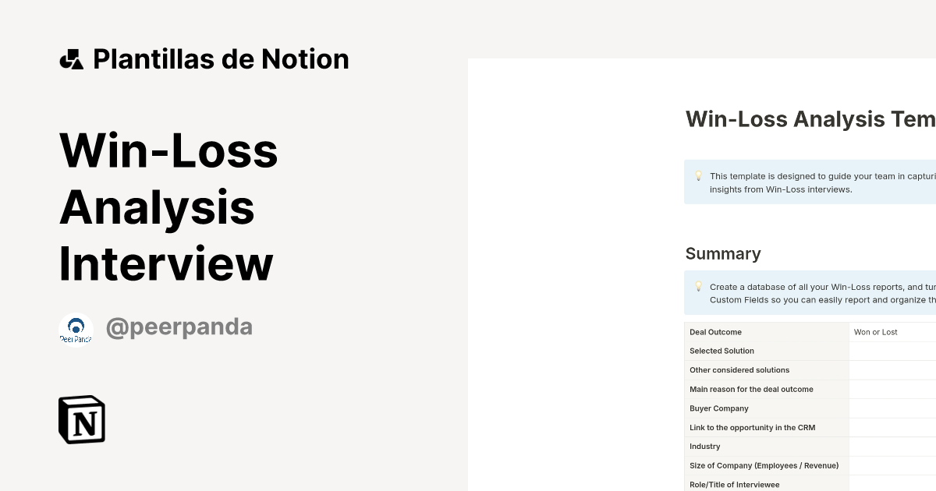Click the empty Industry value cell
This screenshot has width=936, height=491.
pyautogui.click(x=892, y=447)
